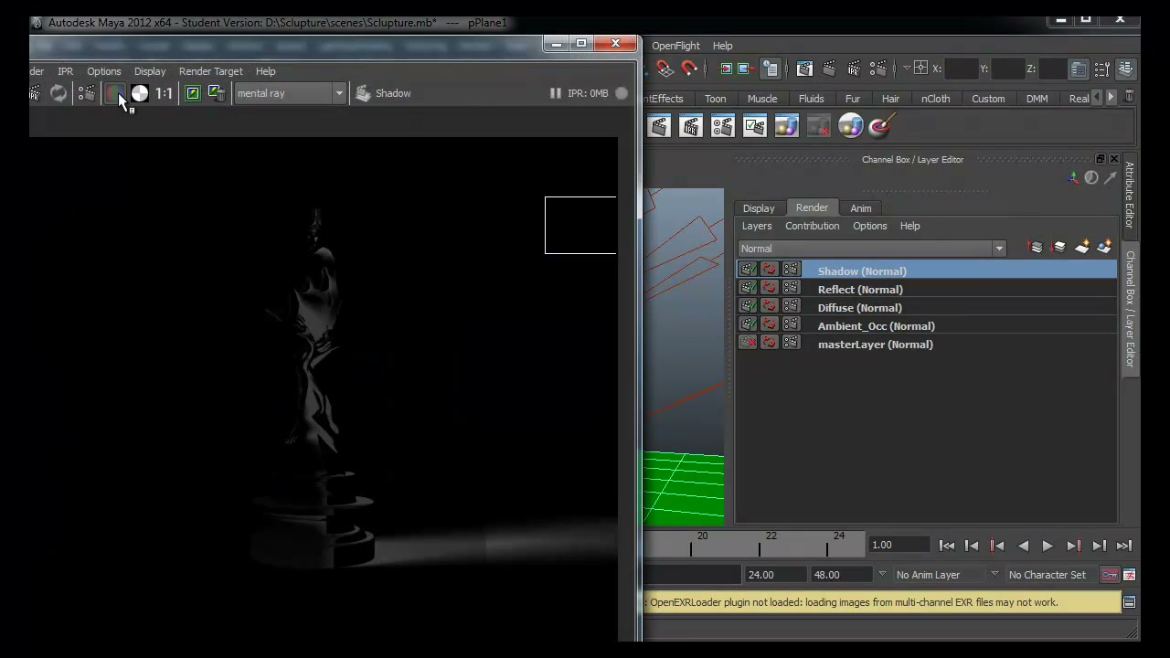Pause IPR tuning in Render View
This screenshot has width=1170, height=658.
555,93
